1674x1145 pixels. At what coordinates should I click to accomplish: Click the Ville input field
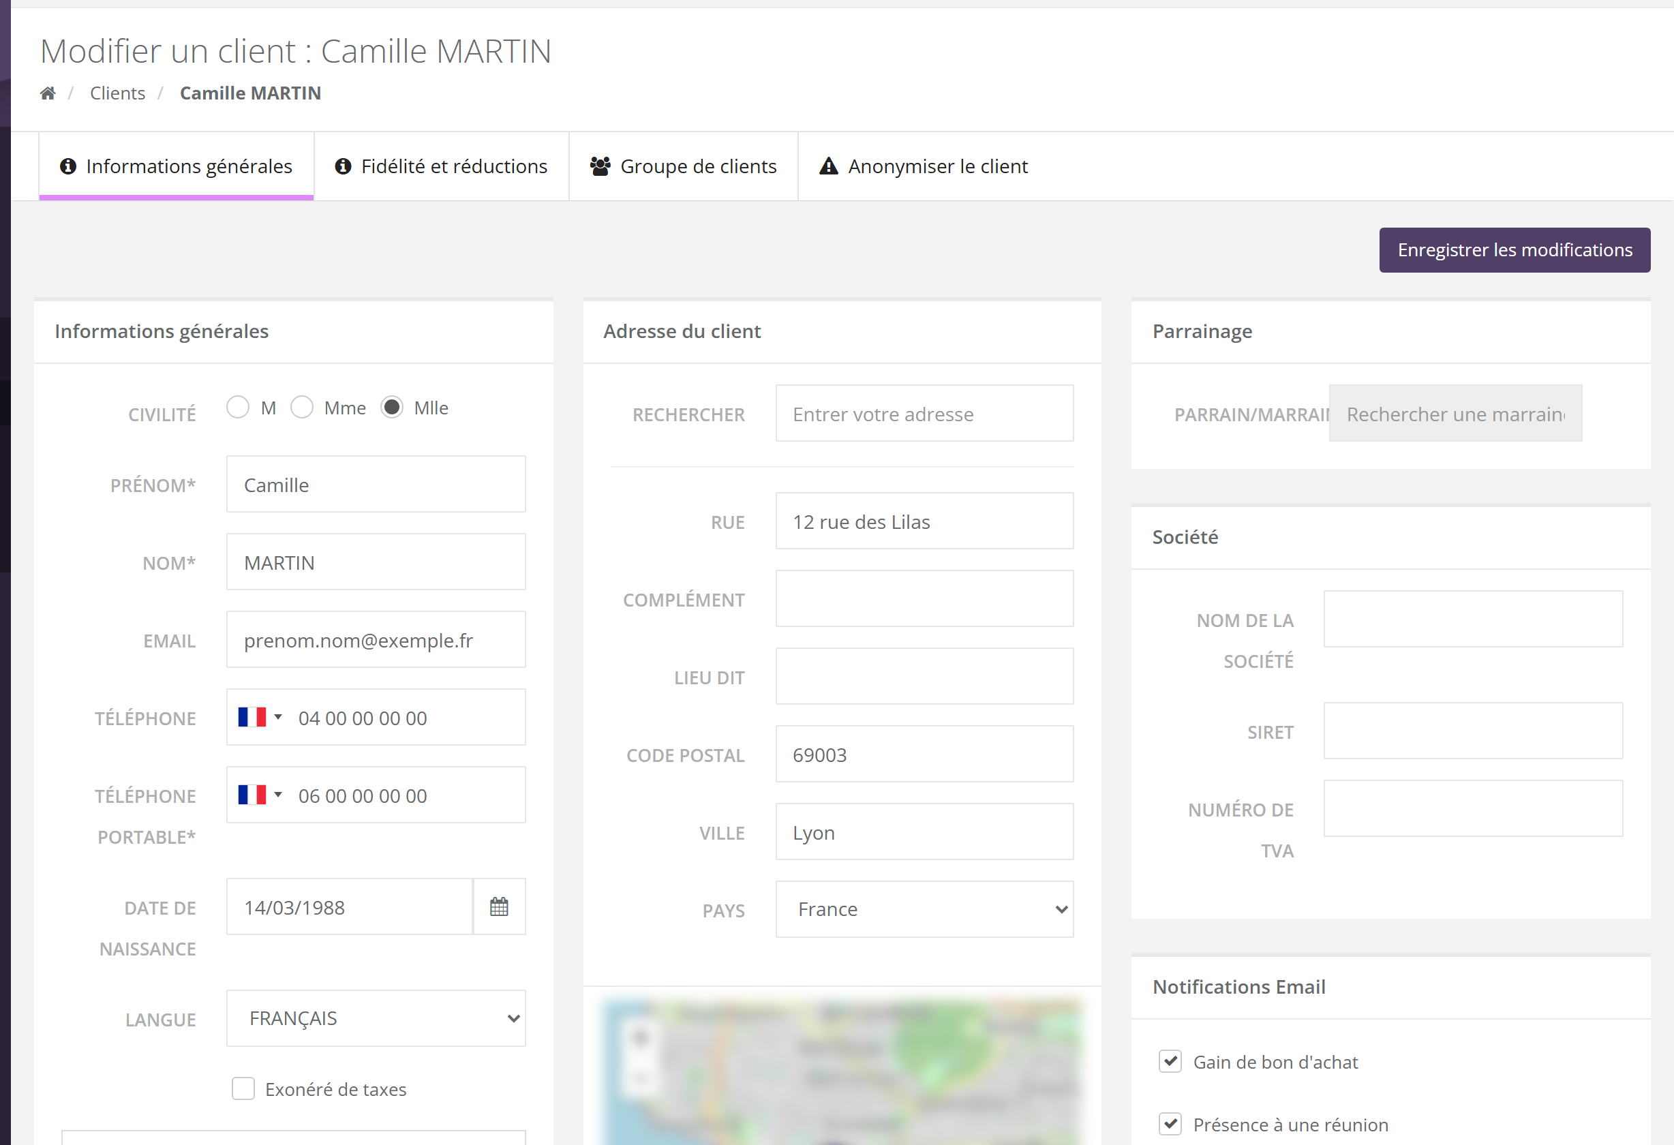tap(925, 831)
